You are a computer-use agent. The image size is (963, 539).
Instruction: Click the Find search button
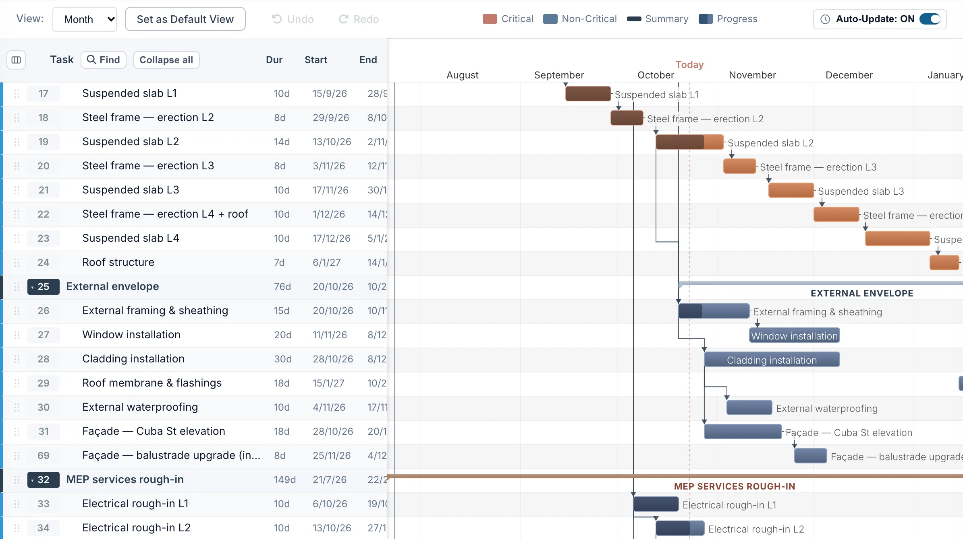[104, 60]
